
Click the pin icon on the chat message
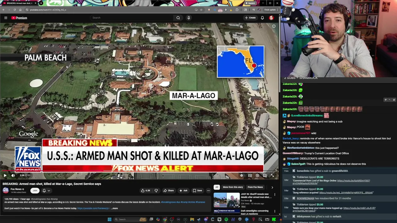pos(386,100)
